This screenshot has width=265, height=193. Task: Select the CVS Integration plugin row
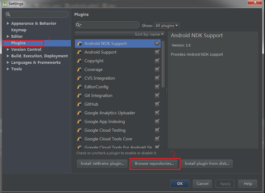[118, 78]
